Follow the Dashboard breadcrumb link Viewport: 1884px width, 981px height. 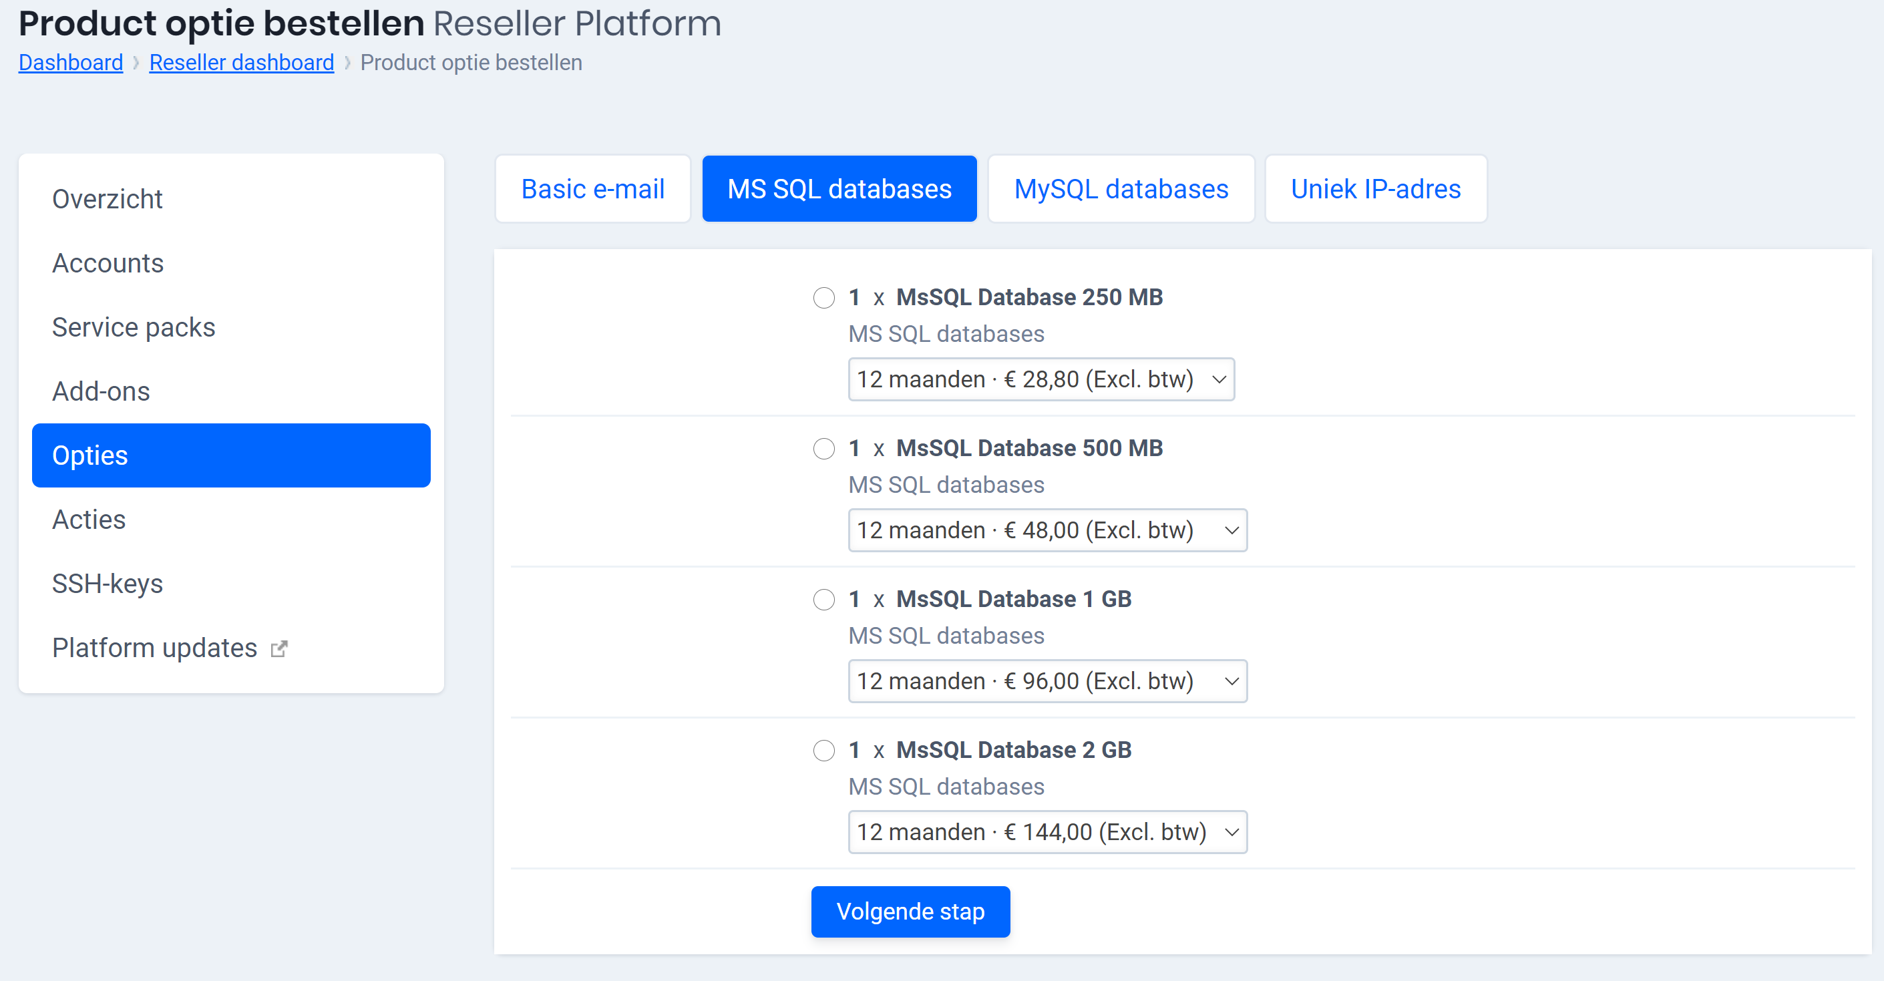pyautogui.click(x=71, y=63)
